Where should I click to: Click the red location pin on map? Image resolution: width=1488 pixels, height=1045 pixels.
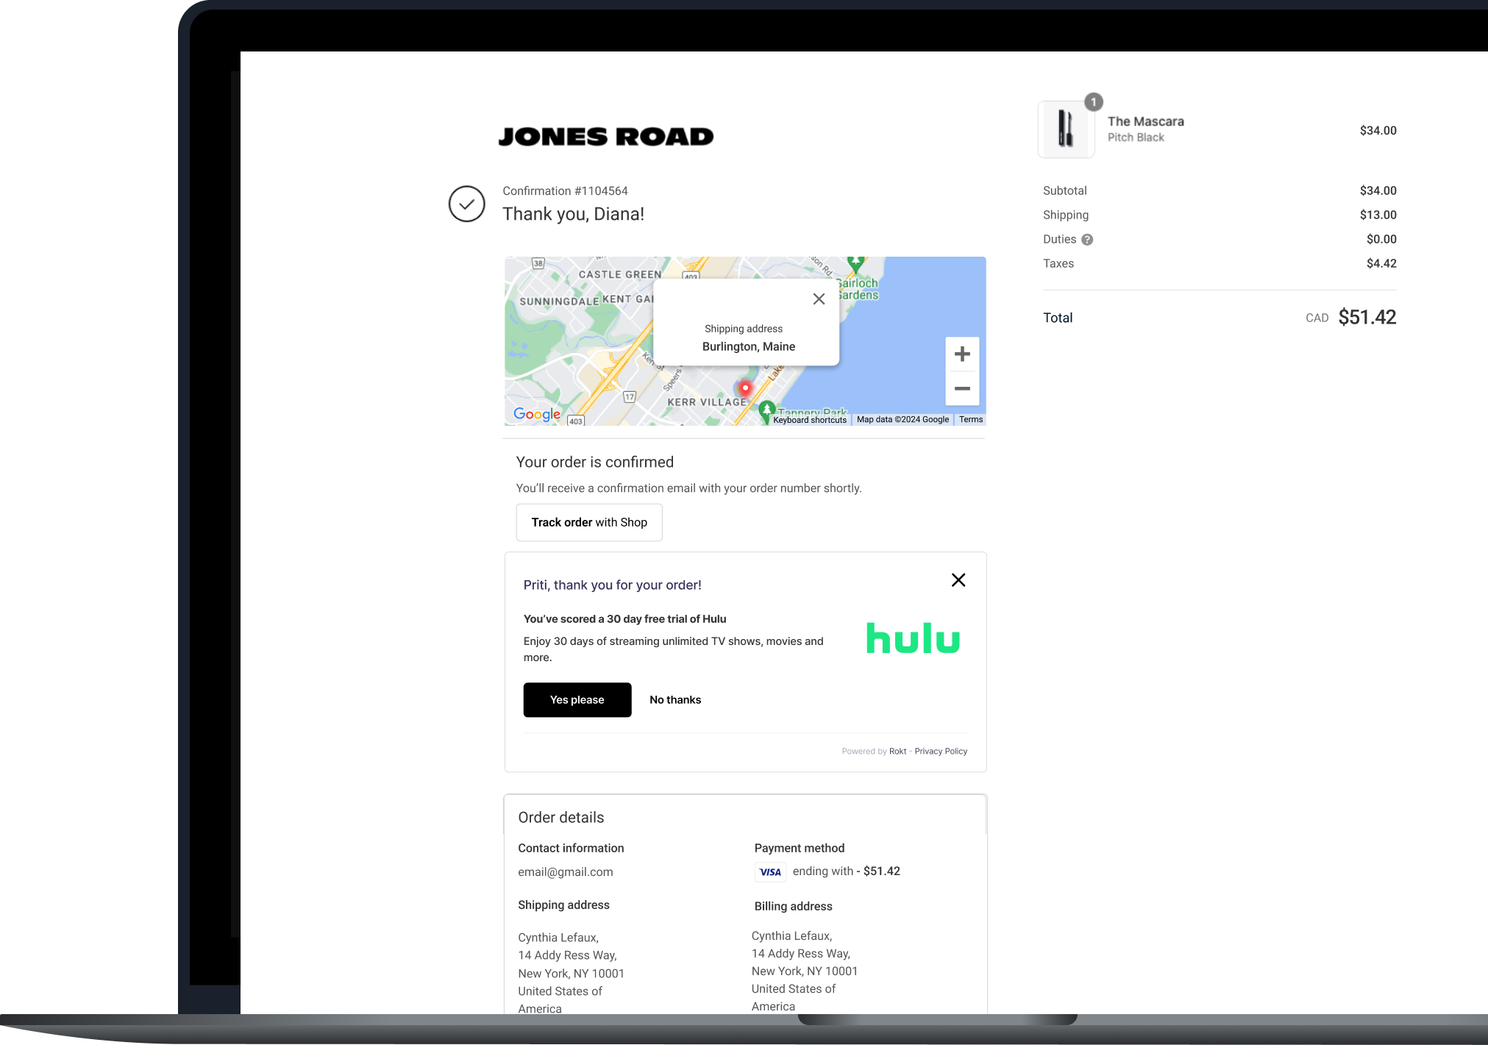[745, 388]
